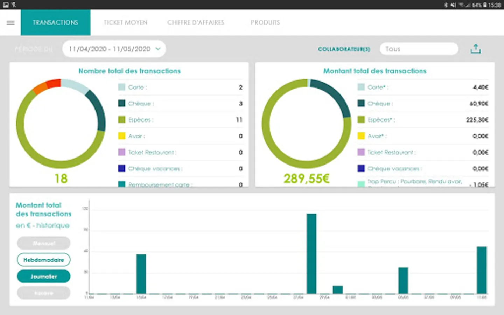This screenshot has width=504, height=315.
Task: Click the total amount '289,55€'
Action: 307,178
